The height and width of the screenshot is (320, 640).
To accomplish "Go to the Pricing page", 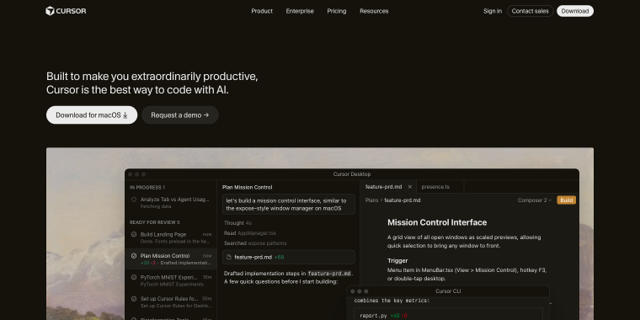I will tap(336, 11).
